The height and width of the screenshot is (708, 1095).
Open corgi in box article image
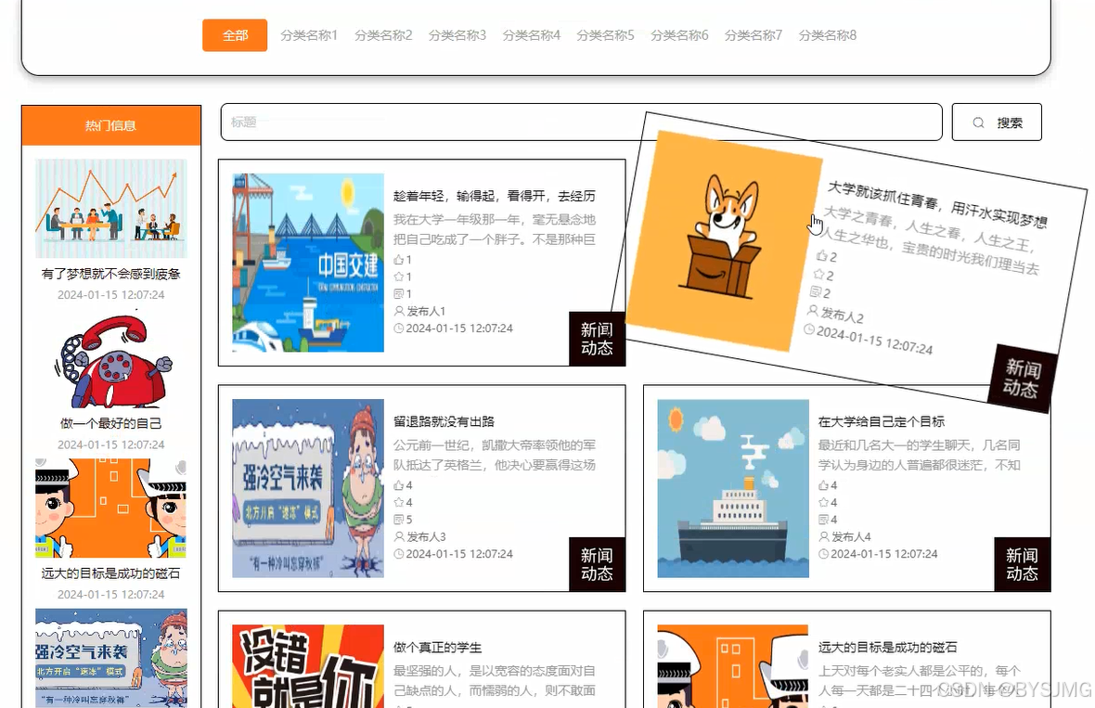(725, 240)
